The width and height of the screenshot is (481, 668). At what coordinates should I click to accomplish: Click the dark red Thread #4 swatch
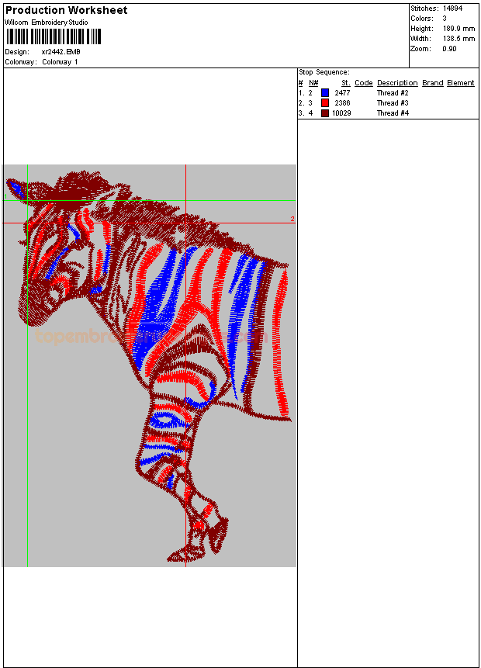coord(325,113)
